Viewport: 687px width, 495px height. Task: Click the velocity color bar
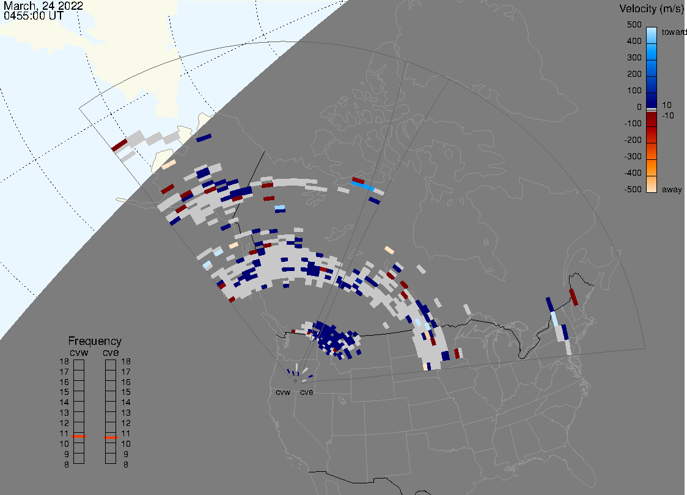pos(652,110)
